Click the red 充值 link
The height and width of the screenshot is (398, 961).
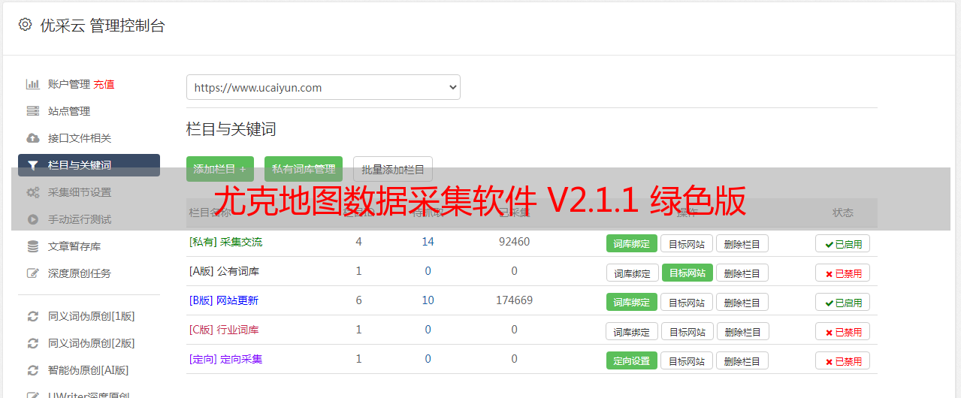click(104, 84)
